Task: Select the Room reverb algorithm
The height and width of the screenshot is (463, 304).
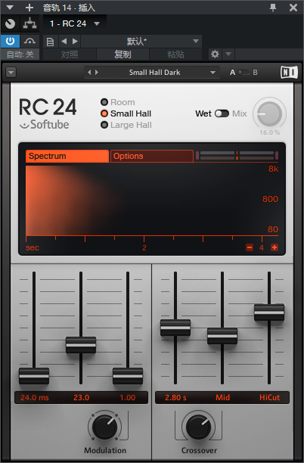Action: click(118, 102)
